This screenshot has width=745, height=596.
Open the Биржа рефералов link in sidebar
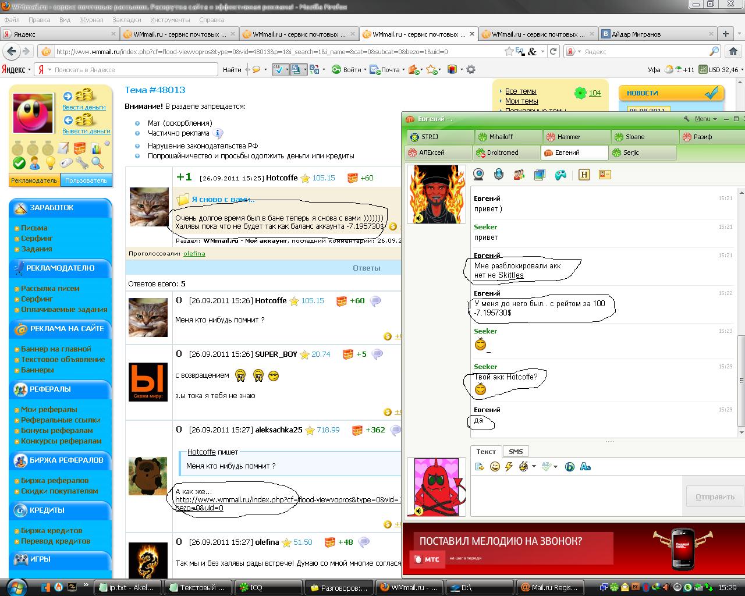55,480
